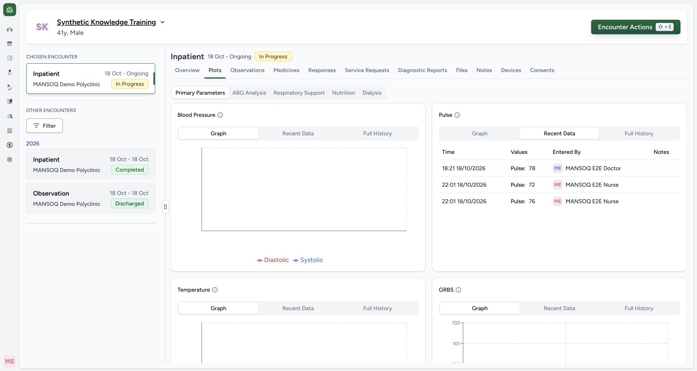Show Recent Data for GRBS
697x371 pixels.
tap(559, 308)
